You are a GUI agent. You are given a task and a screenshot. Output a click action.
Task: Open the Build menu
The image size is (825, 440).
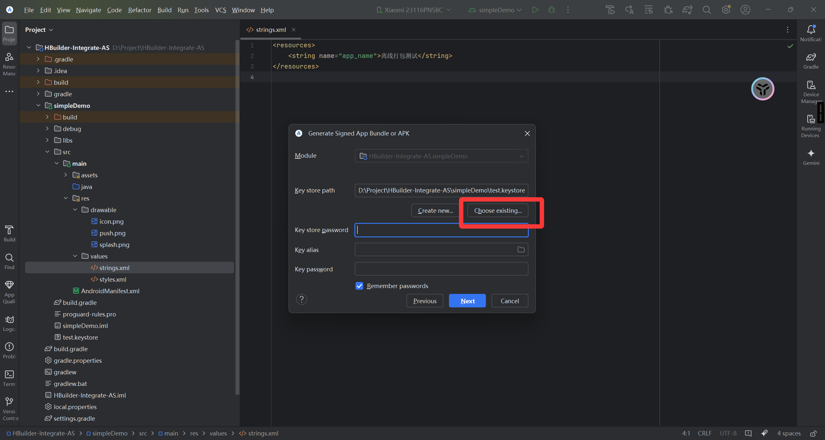point(164,10)
